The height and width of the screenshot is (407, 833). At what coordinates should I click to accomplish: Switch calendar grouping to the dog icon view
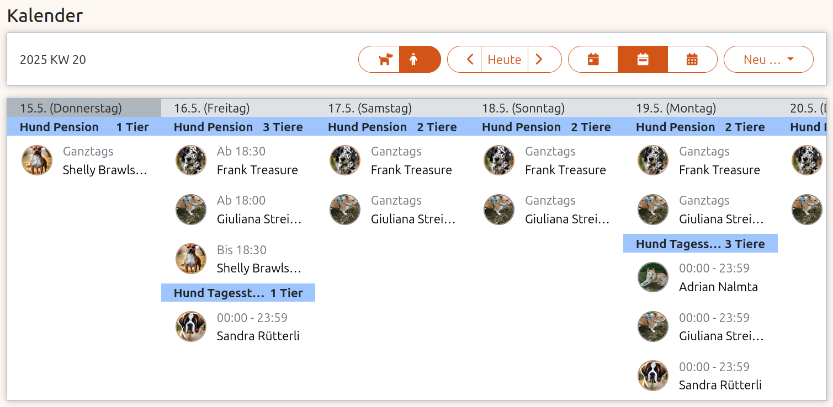[x=379, y=59]
